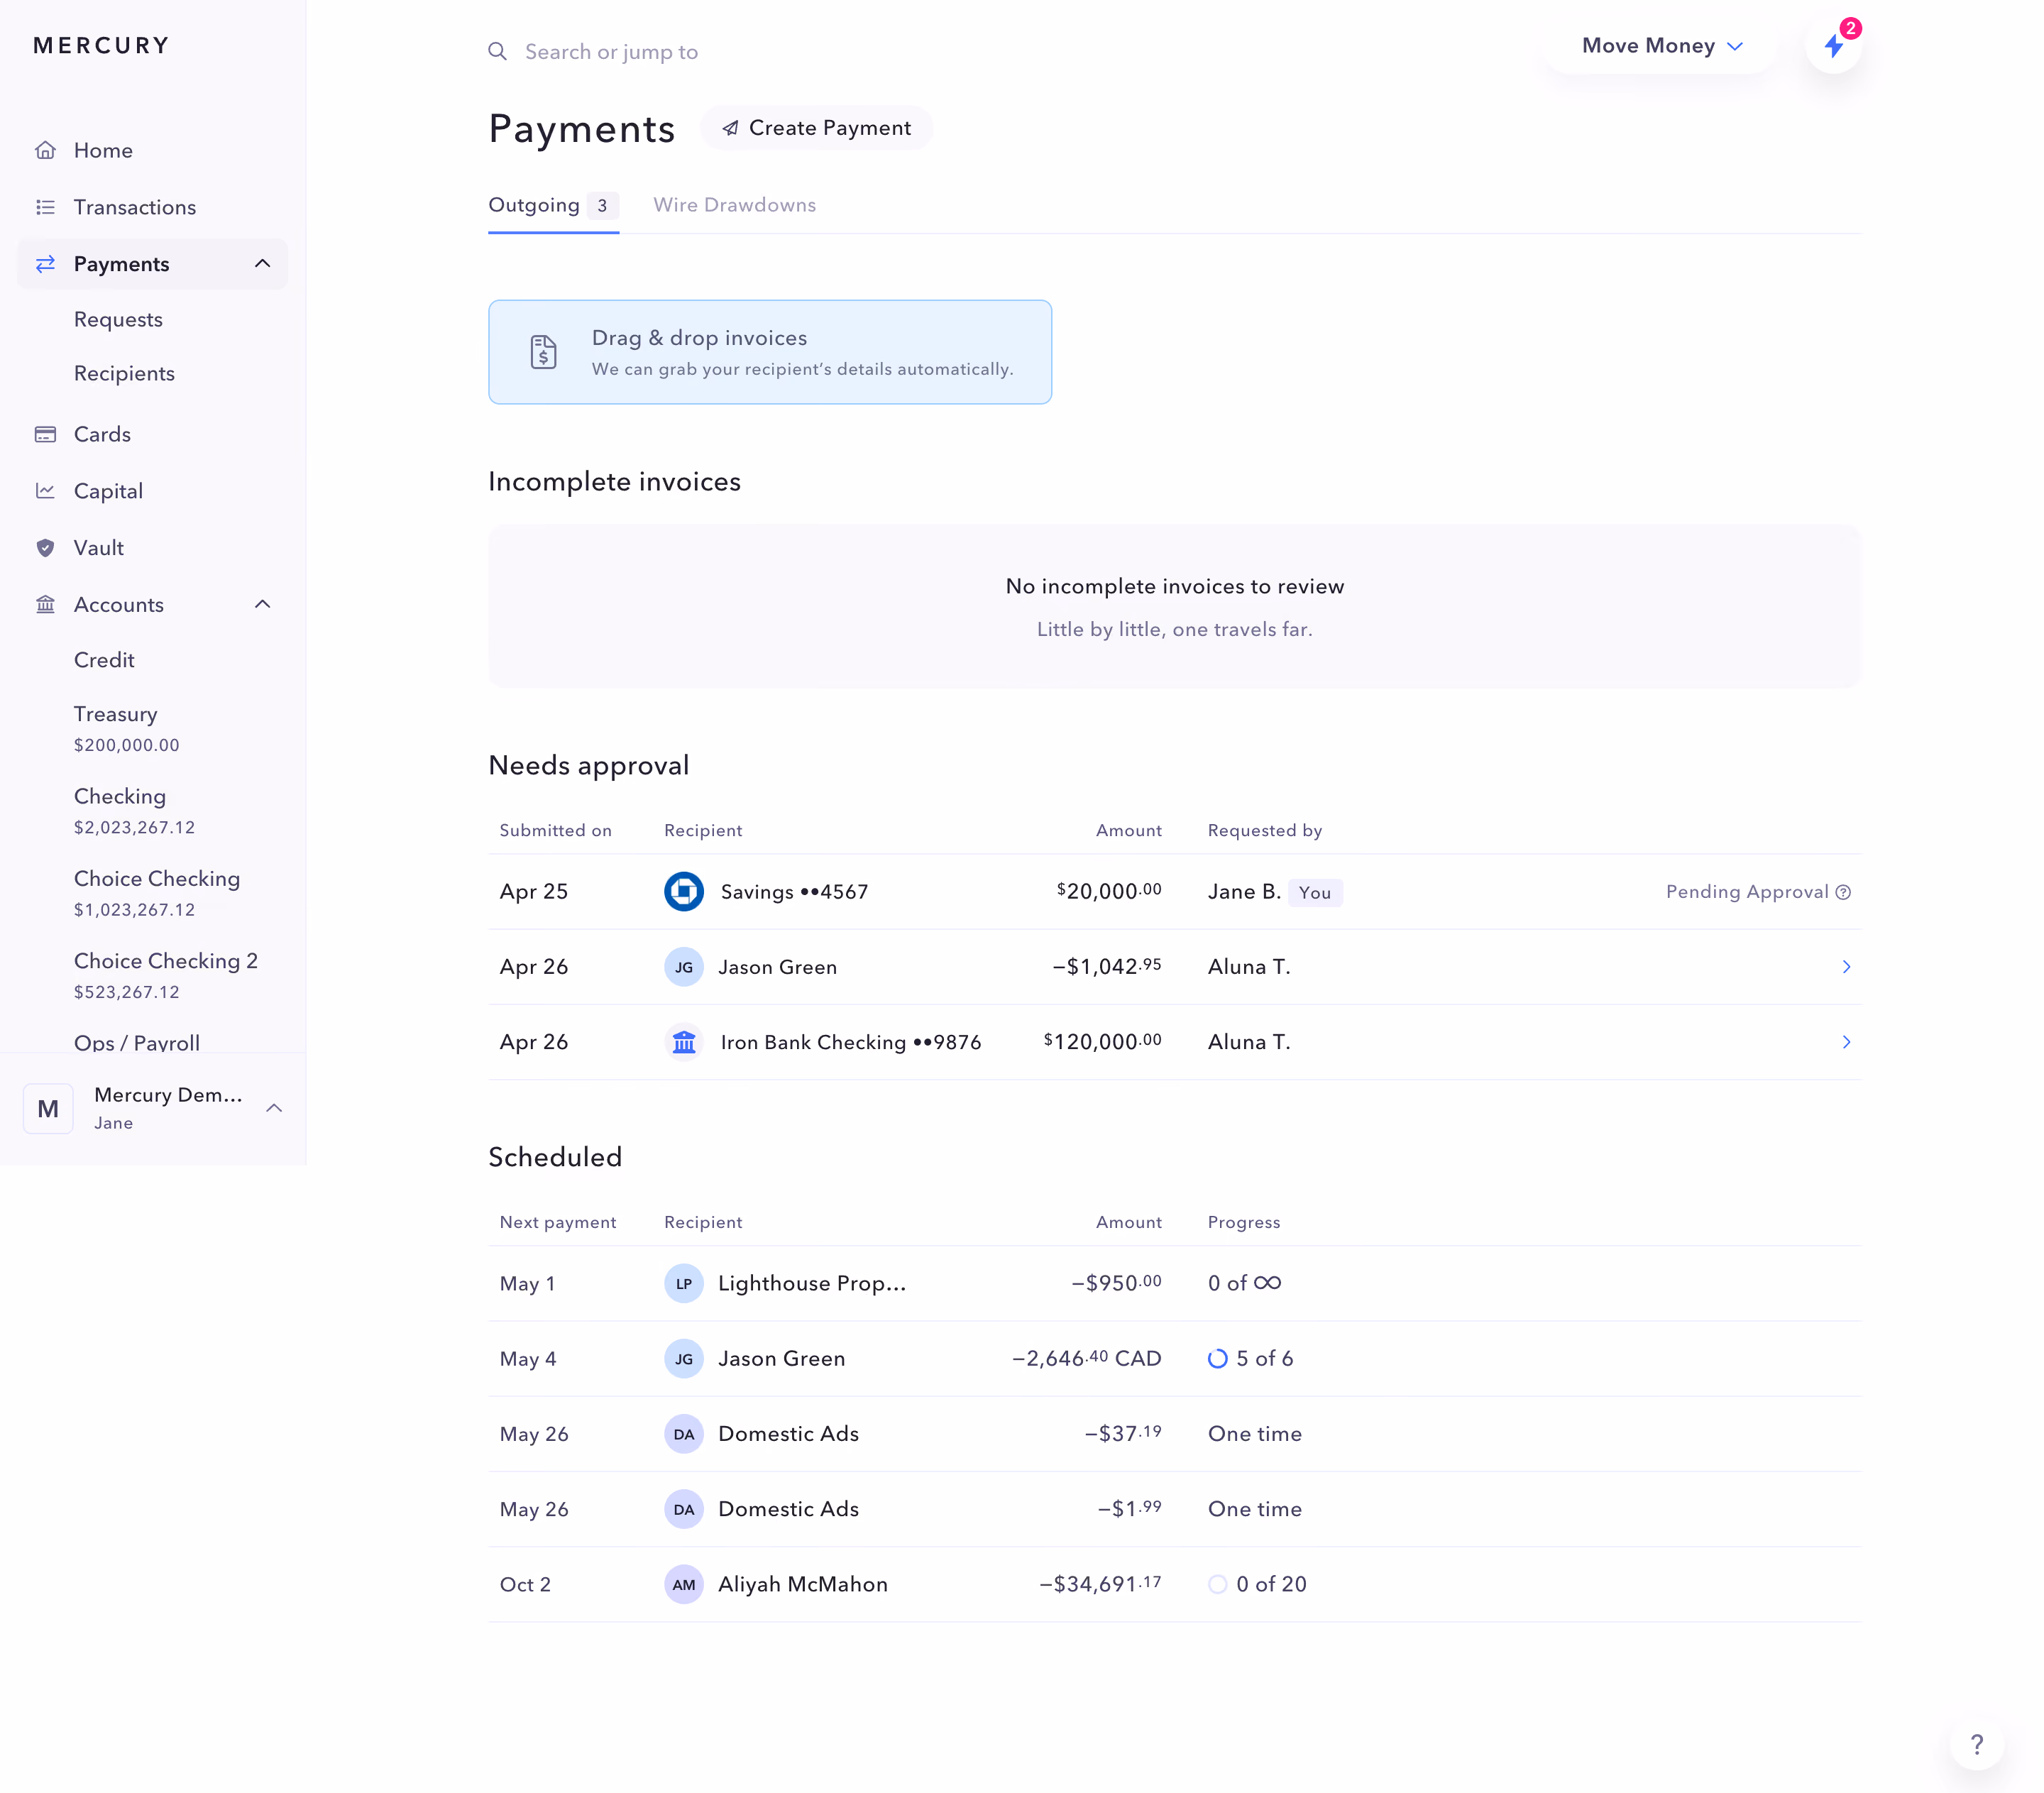Open the Choice Checking $1,023,267.12 account
Viewport: 2044px width, 1793px height.
pyautogui.click(x=157, y=893)
